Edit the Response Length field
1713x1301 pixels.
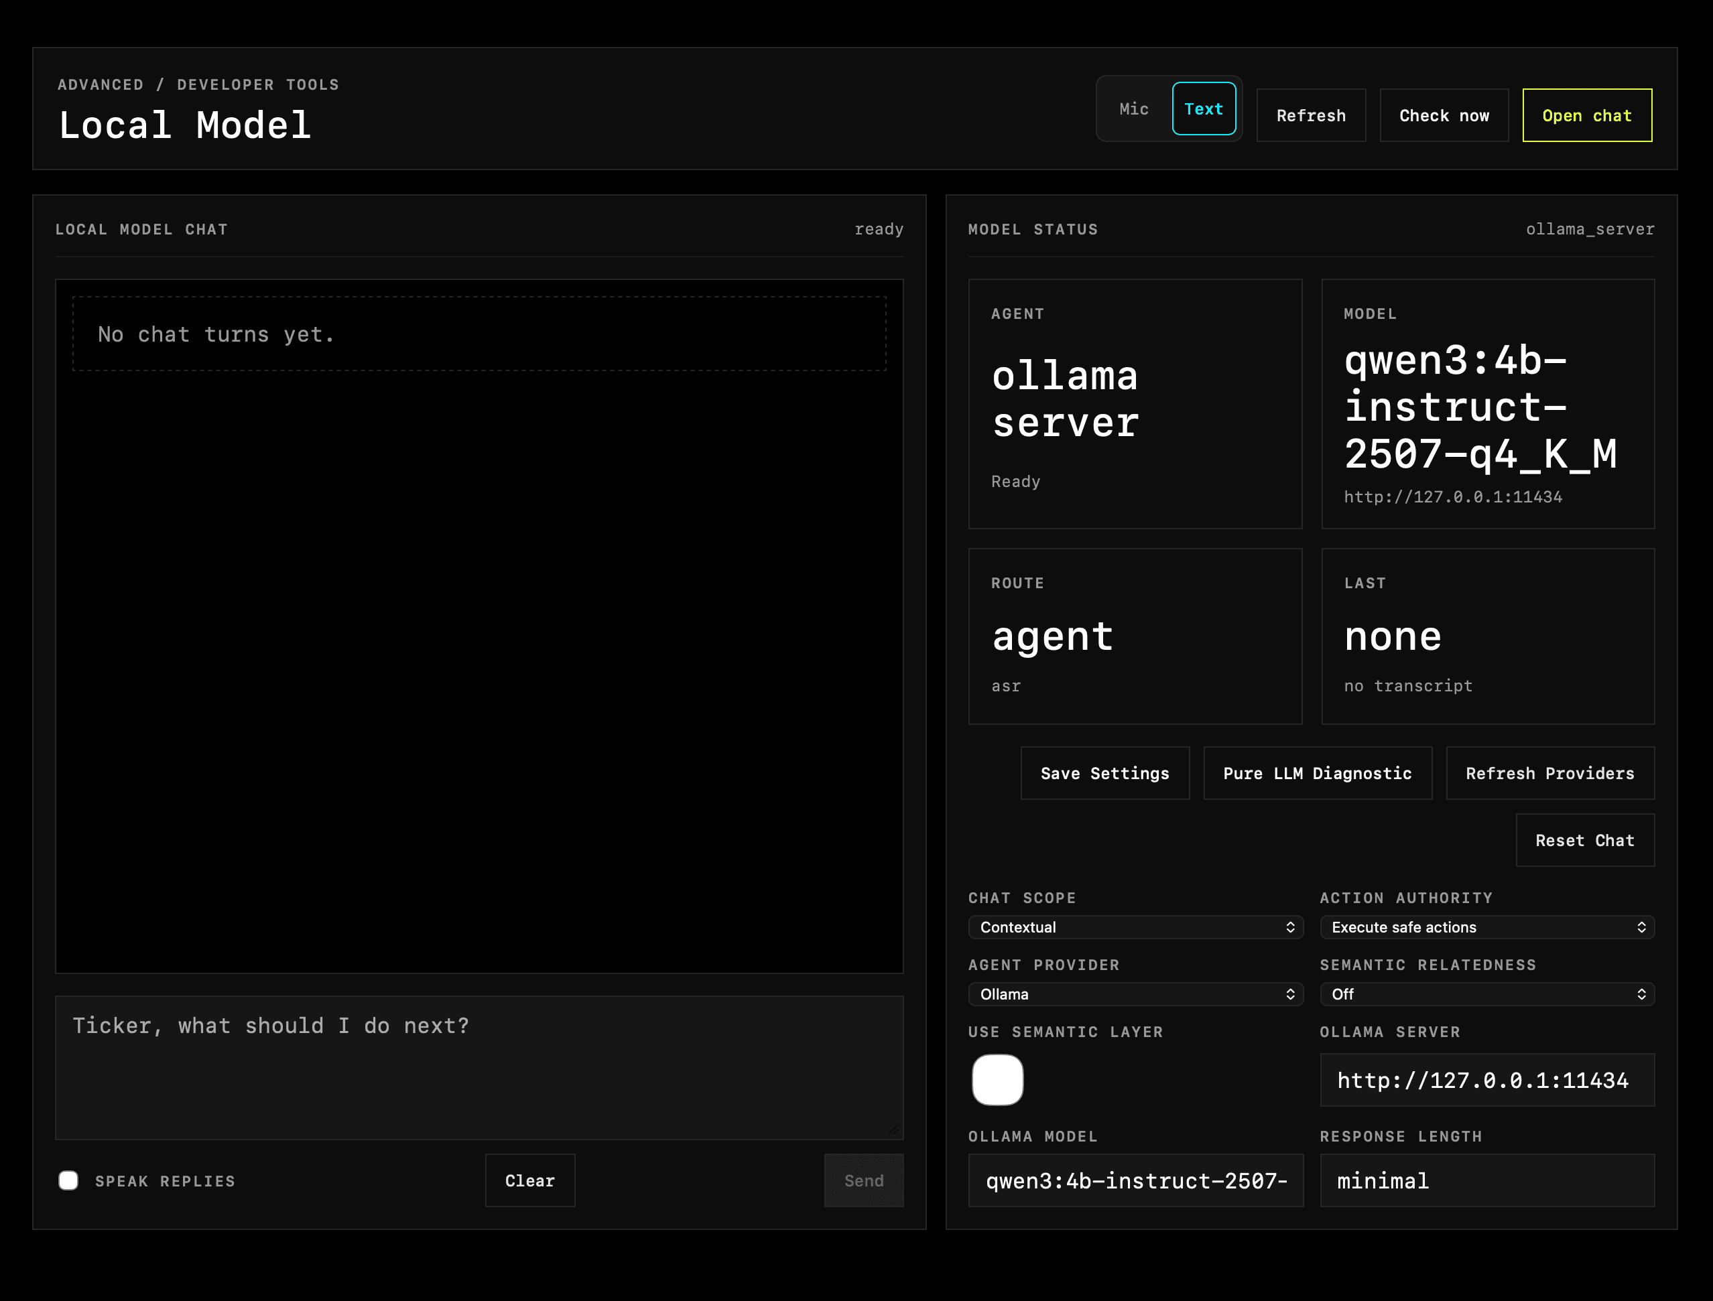click(1486, 1180)
